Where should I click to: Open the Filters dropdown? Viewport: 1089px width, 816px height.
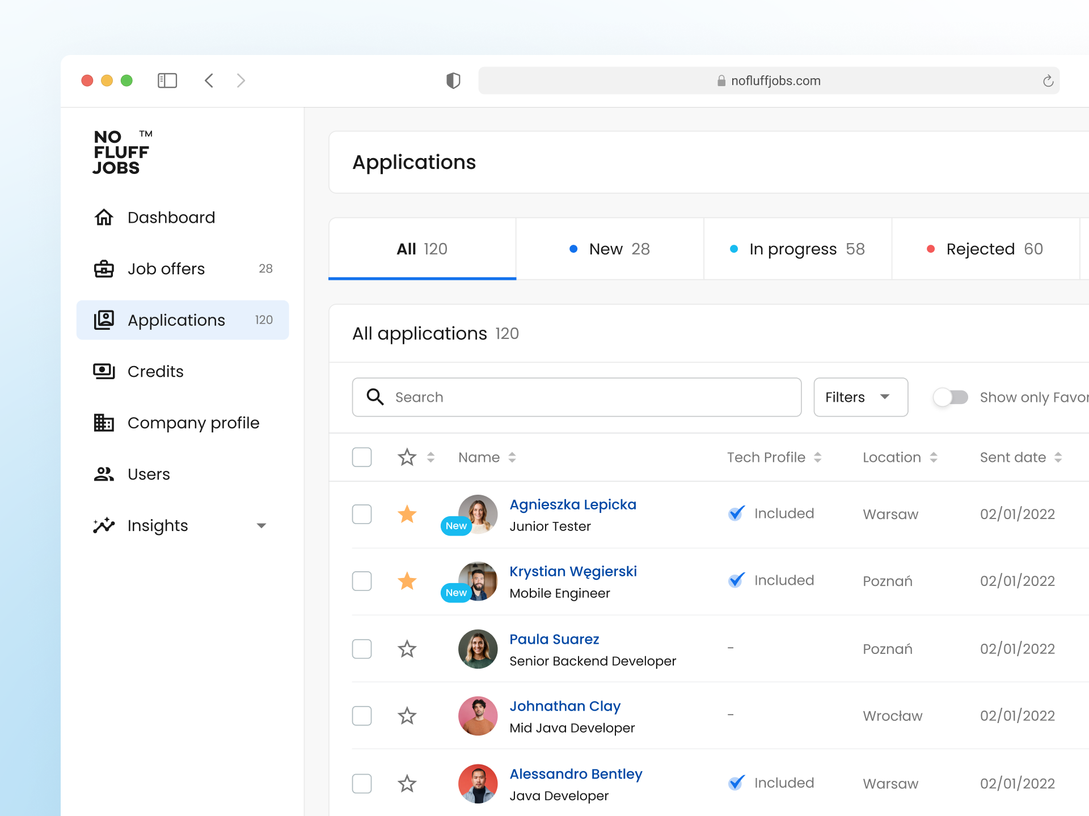click(x=860, y=397)
